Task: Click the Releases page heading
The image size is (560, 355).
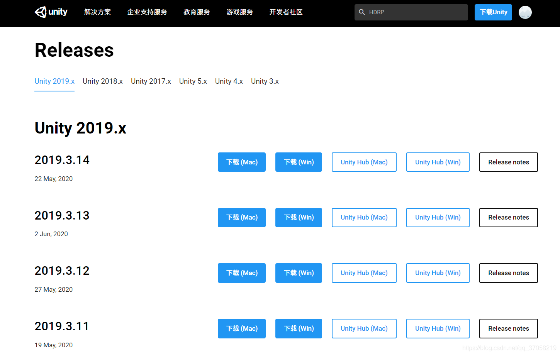Action: tap(74, 50)
